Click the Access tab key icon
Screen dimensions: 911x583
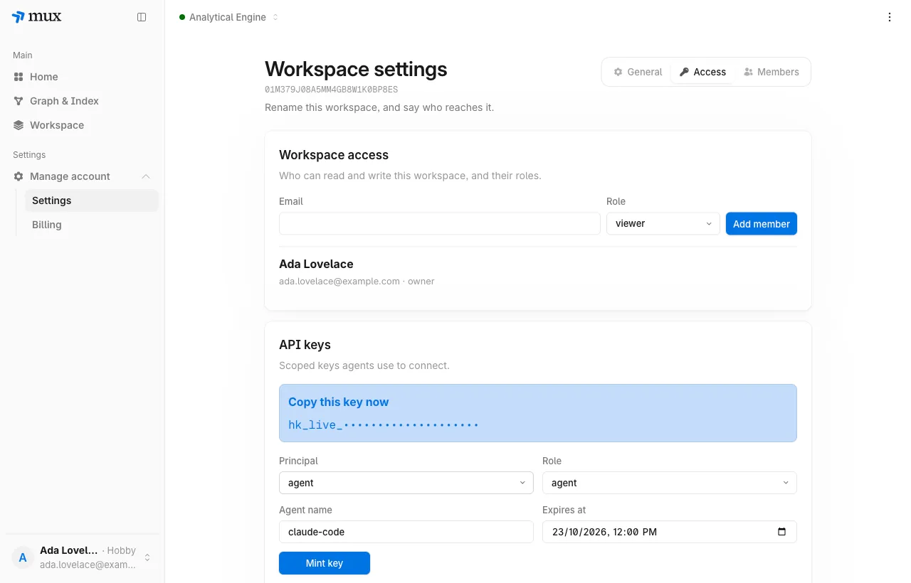[684, 72]
